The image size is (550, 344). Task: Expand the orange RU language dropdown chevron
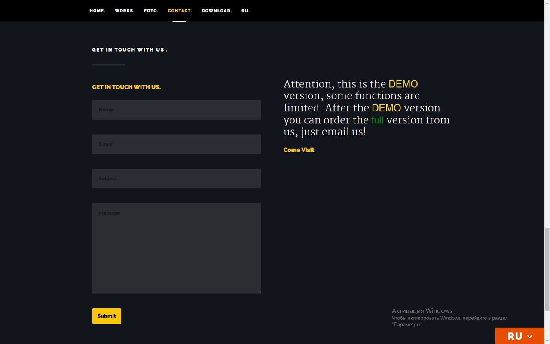pyautogui.click(x=530, y=336)
